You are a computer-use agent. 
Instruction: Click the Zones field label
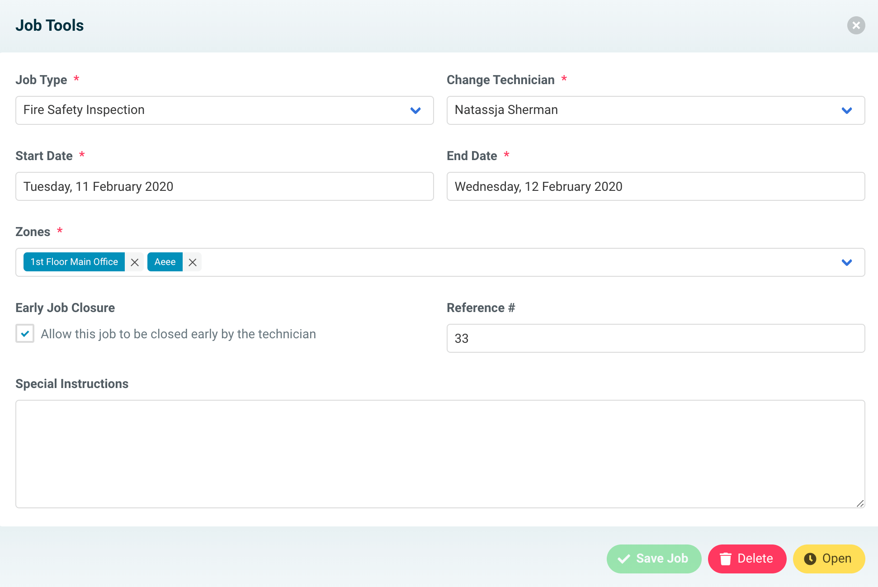coord(33,232)
